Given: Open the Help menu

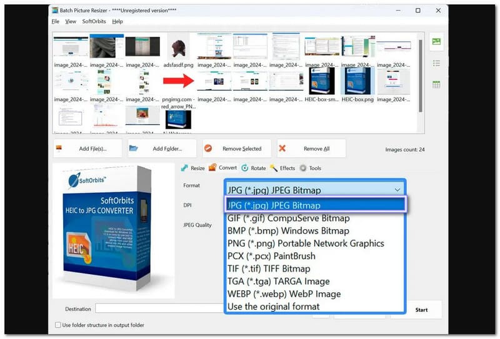Looking at the screenshot, I should (117, 21).
